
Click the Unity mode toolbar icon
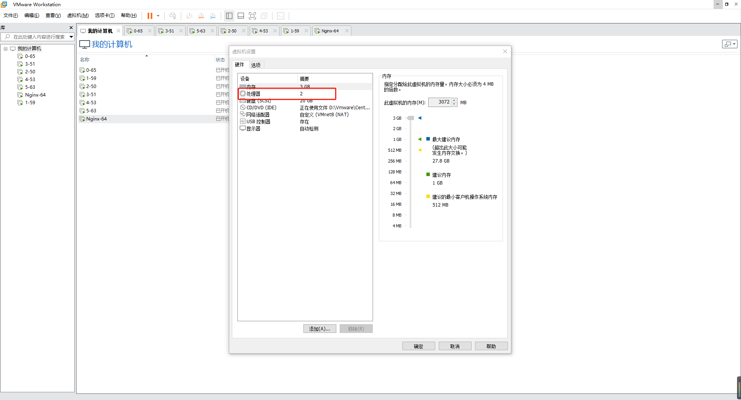(x=264, y=16)
